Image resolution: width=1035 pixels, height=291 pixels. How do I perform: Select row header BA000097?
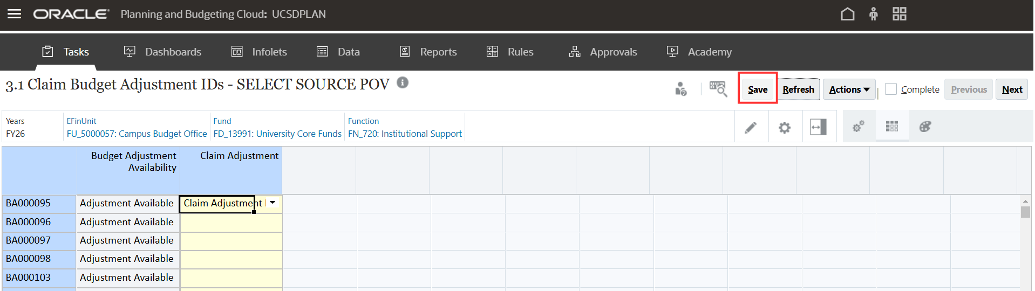(39, 240)
